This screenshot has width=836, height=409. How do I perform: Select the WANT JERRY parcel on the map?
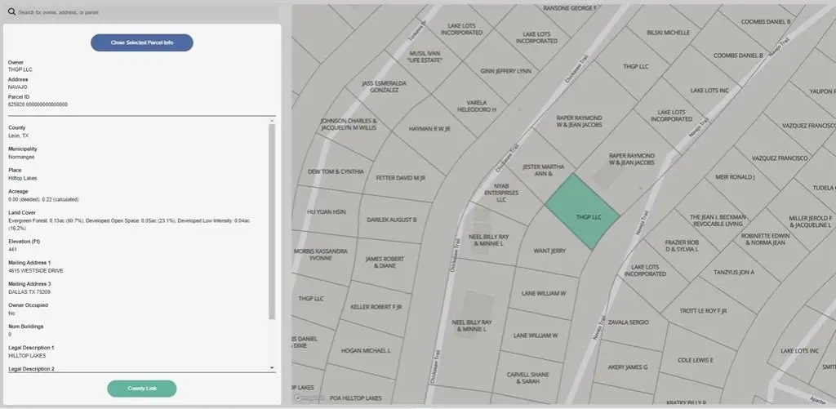pyautogui.click(x=549, y=251)
